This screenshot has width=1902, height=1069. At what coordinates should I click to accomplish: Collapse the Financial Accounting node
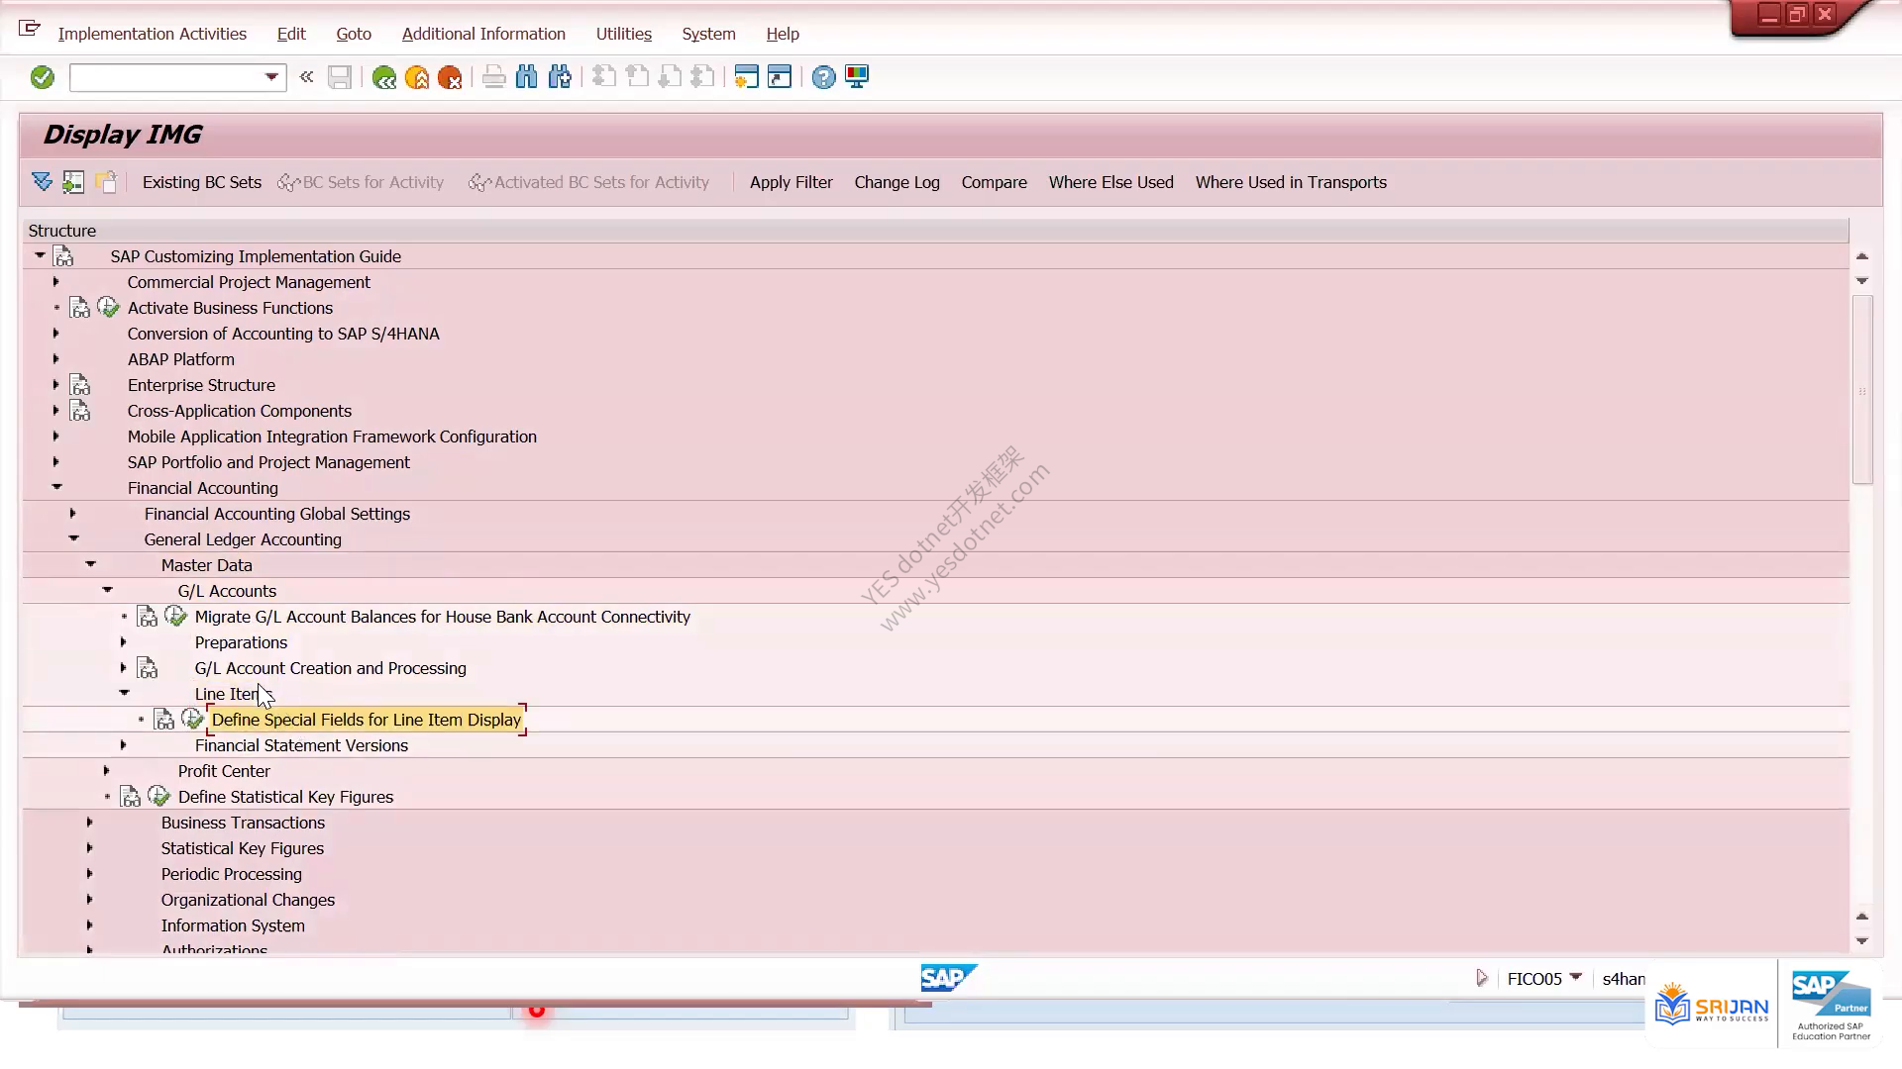(56, 487)
